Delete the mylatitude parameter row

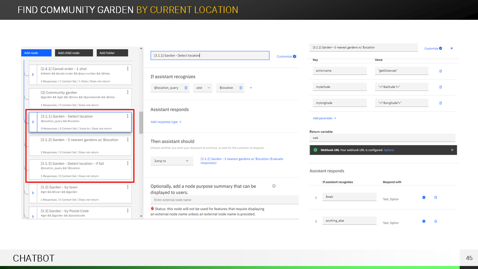(440, 87)
